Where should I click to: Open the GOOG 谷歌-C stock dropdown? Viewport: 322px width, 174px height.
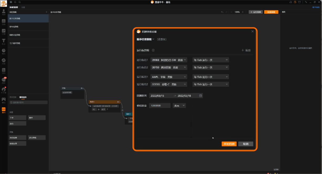pos(169,84)
